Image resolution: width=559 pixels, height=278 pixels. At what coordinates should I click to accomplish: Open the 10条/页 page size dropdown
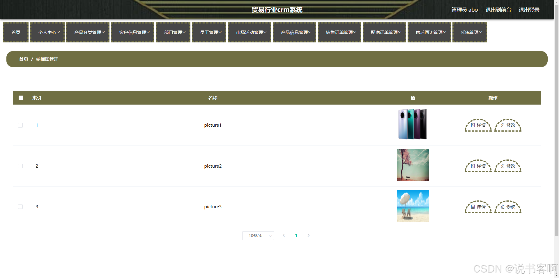(258, 236)
